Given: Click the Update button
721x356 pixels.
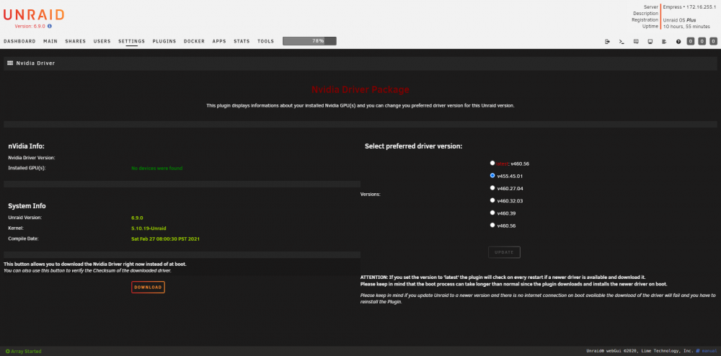Looking at the screenshot, I should pyautogui.click(x=504, y=252).
